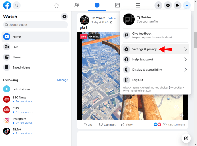Open Instagram page videos
The width and height of the screenshot is (197, 146).
[x=36, y=121]
